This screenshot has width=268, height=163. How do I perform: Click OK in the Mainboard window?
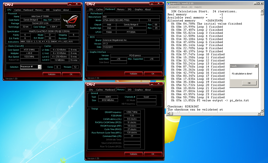pyautogui.click(x=153, y=74)
